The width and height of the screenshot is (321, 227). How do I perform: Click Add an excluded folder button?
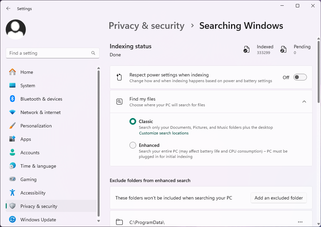pos(278,198)
